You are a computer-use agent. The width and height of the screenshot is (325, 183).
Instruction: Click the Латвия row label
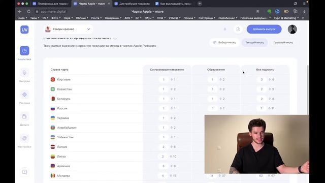click(x=62, y=147)
